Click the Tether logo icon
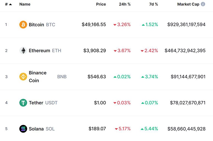 tap(23, 103)
